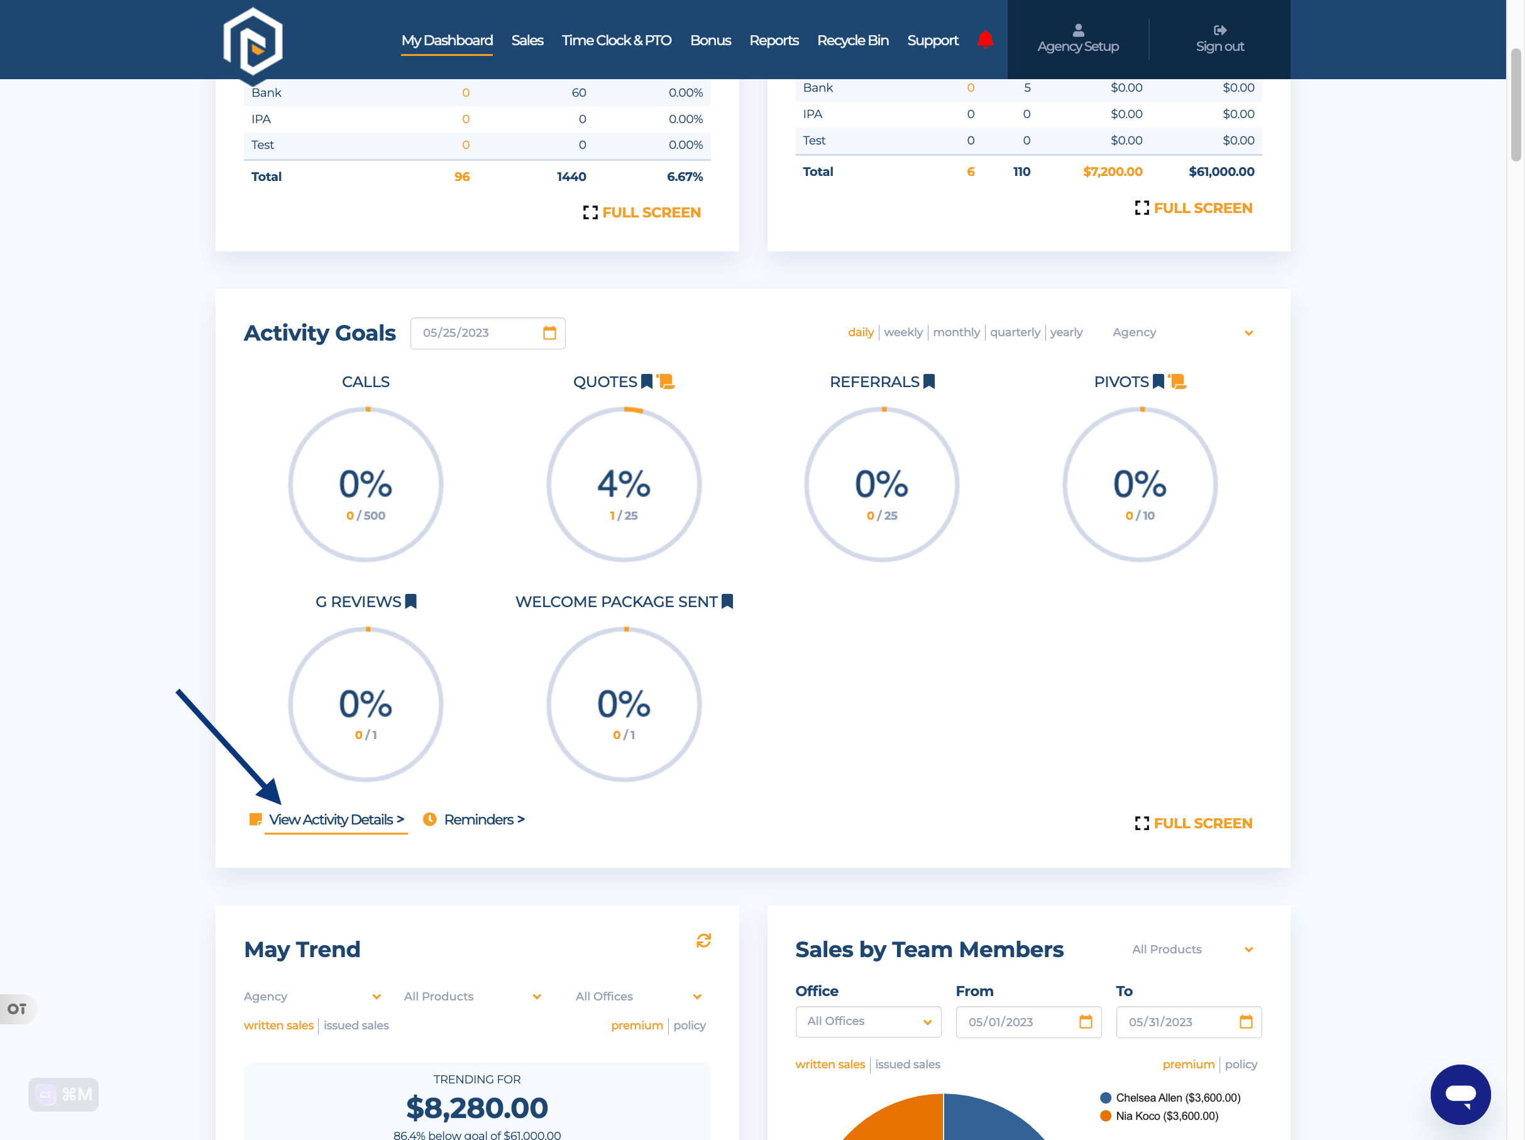This screenshot has width=1525, height=1140.
Task: Click the bookmark icon next to WELCOME PACKAGE SENT
Action: 727,601
